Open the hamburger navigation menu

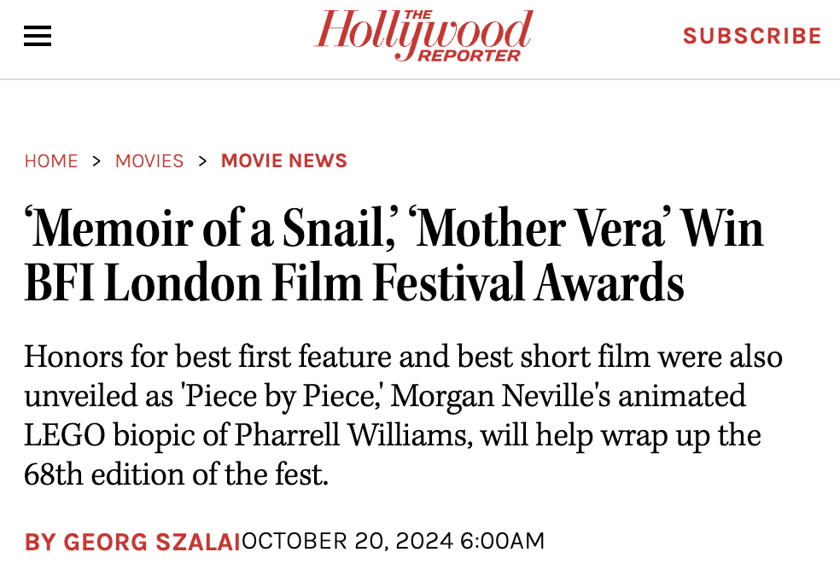[38, 36]
